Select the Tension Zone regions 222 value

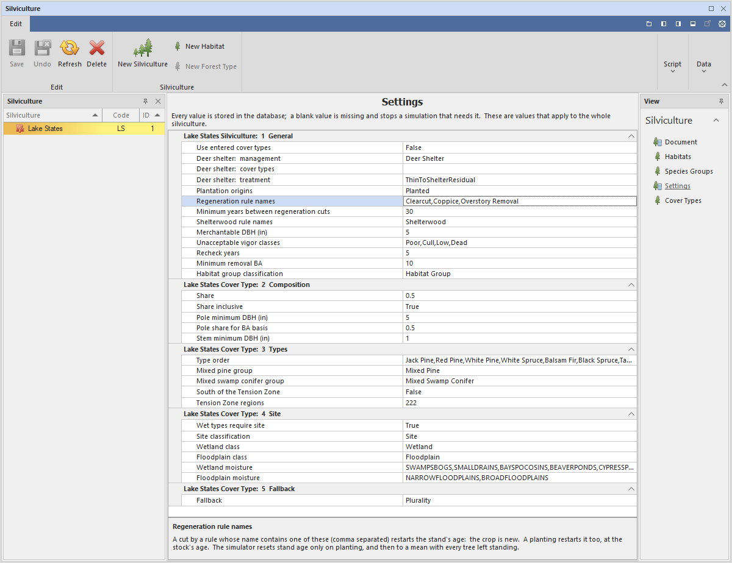click(x=520, y=403)
